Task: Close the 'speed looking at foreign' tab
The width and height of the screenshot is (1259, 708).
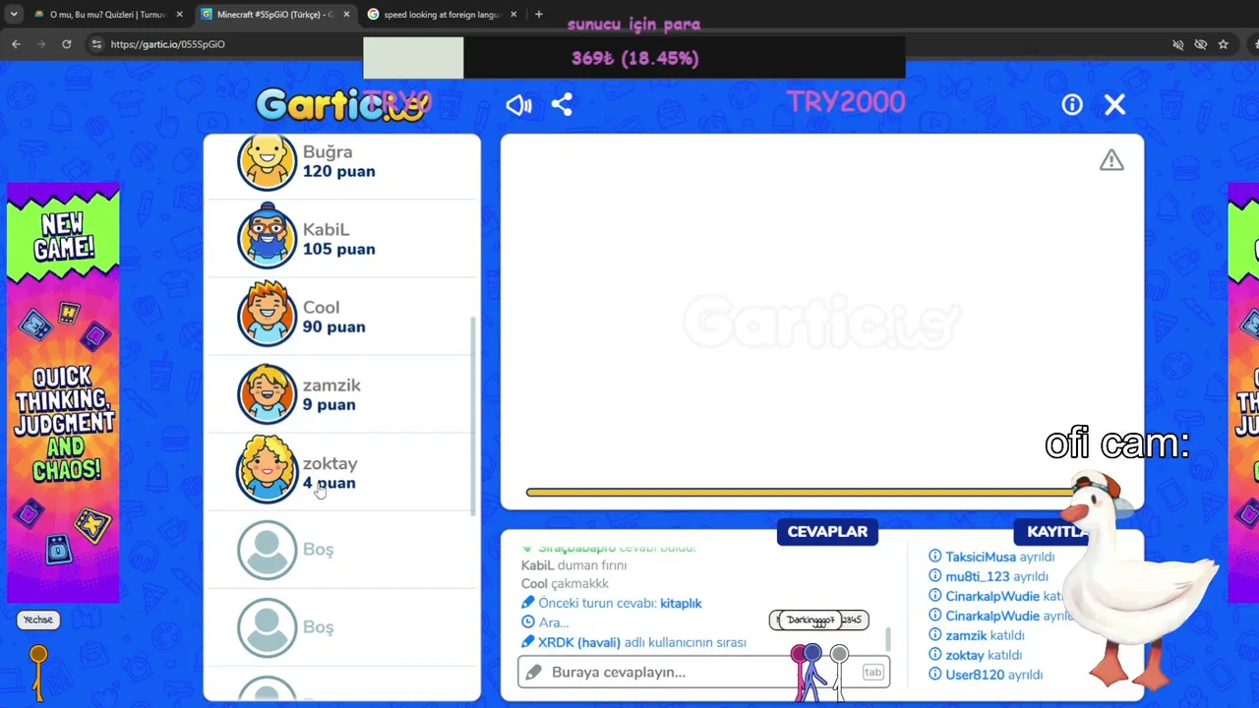Action: point(512,15)
